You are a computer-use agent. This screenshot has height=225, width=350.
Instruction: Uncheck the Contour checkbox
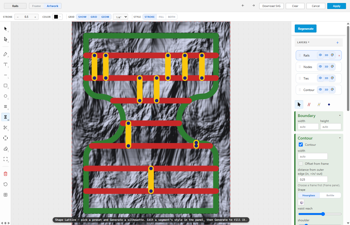click(301, 144)
